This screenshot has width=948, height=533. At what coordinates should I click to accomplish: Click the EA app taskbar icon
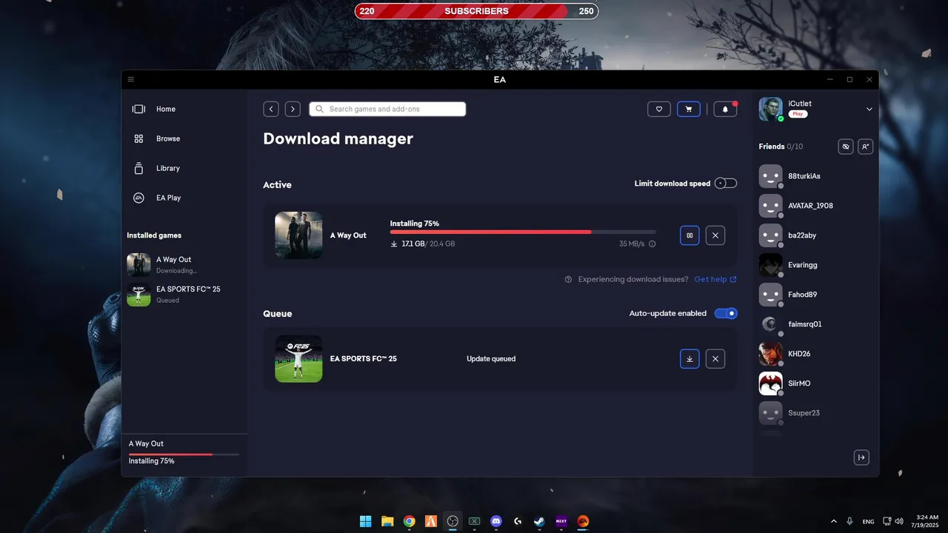pos(583,521)
